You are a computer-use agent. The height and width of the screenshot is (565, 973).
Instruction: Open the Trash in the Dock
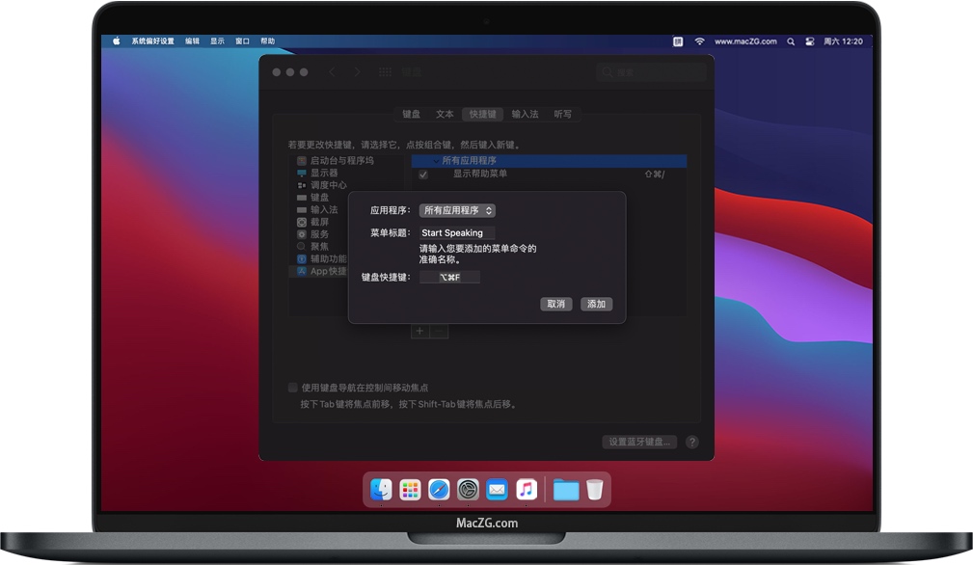pyautogui.click(x=594, y=490)
